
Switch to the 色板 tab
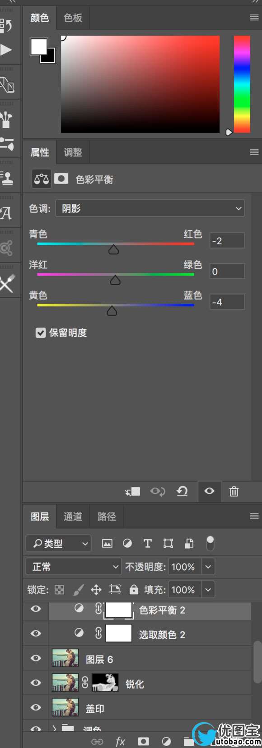pyautogui.click(x=73, y=18)
